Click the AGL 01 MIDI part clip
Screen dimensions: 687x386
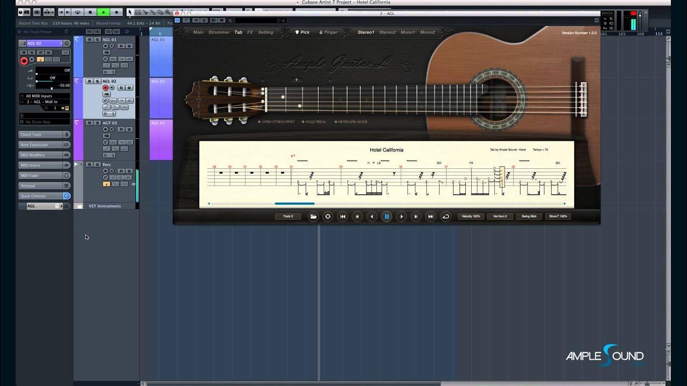coord(161,56)
